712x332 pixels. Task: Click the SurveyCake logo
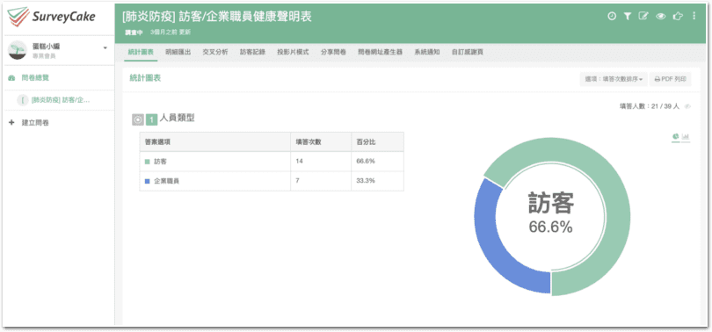52,17
